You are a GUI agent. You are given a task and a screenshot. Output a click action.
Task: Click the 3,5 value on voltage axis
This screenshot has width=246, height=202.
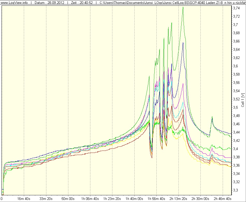(x=236, y=107)
